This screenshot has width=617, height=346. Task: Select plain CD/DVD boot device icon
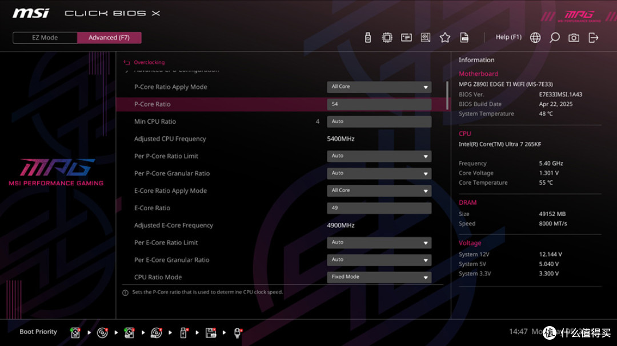102,333
